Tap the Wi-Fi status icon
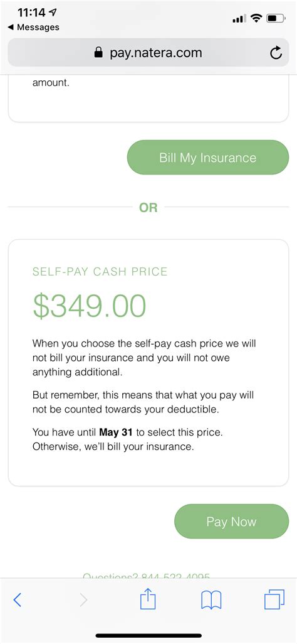The width and height of the screenshot is (297, 644). coord(257,18)
